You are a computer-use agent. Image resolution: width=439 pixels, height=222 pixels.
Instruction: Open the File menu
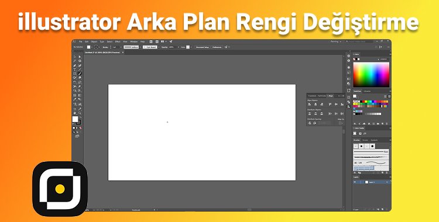(80, 41)
